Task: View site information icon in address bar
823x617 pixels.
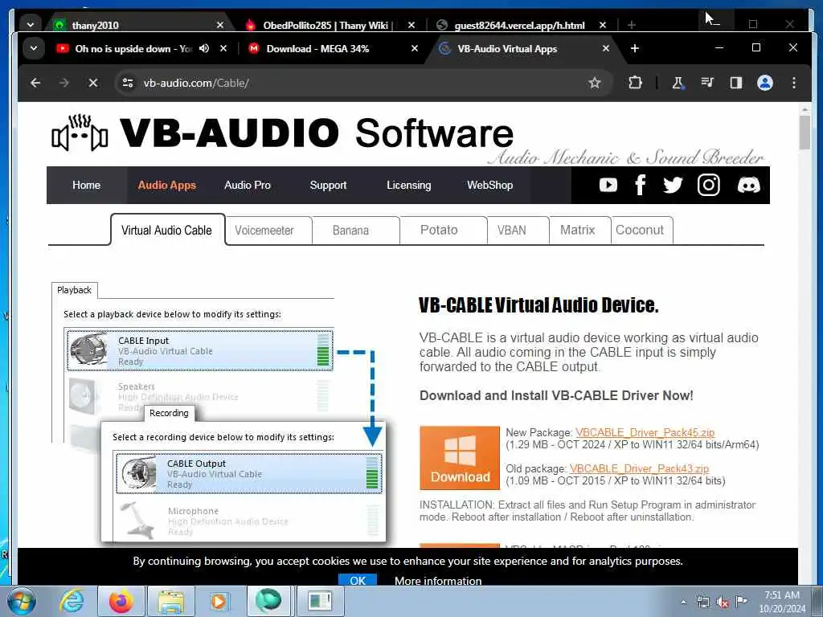Action: [x=128, y=83]
